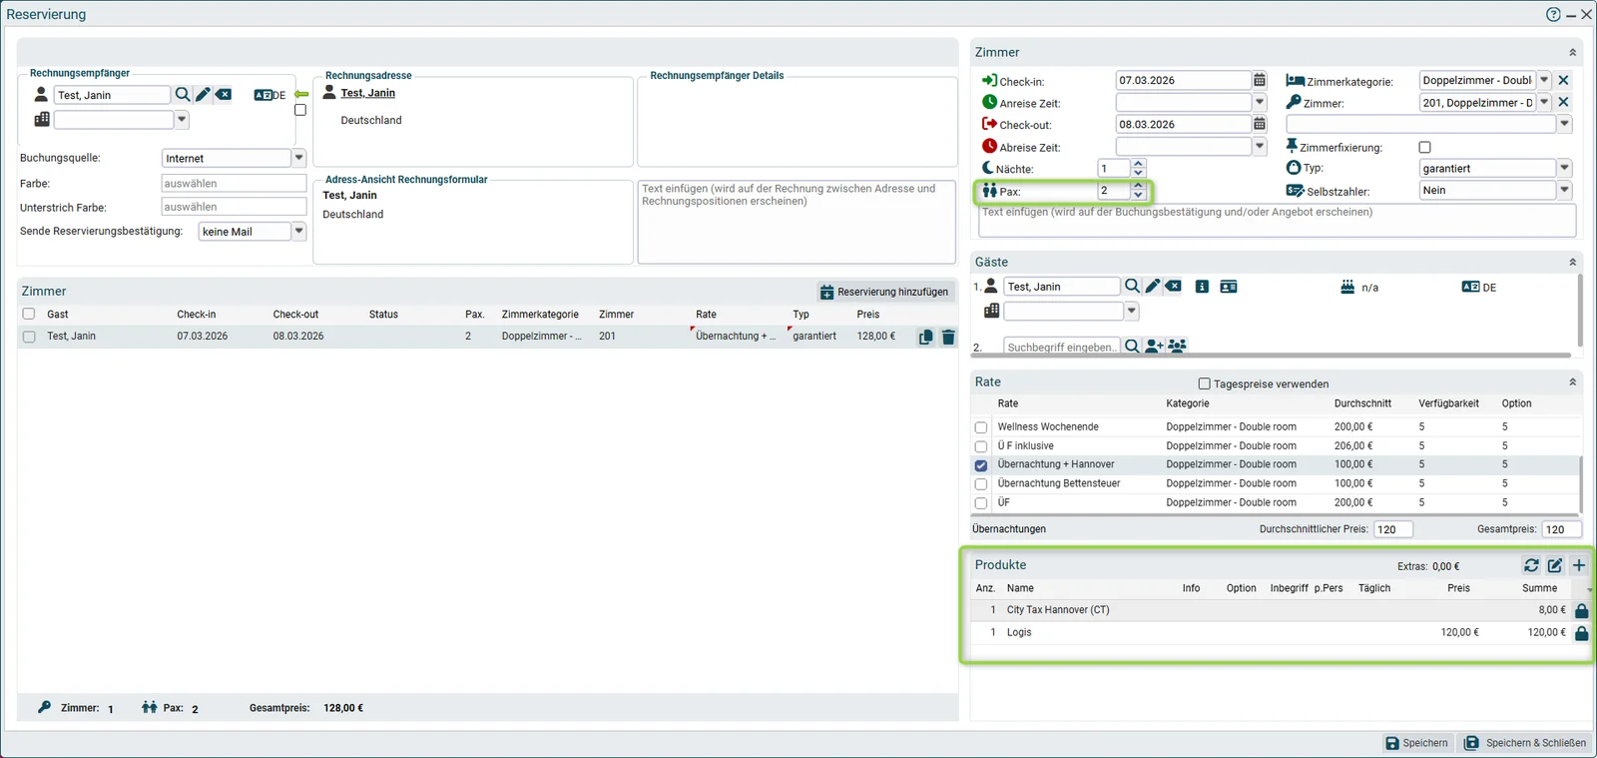
Task: Sort reservations by Check-in column header
Action: pos(197,314)
